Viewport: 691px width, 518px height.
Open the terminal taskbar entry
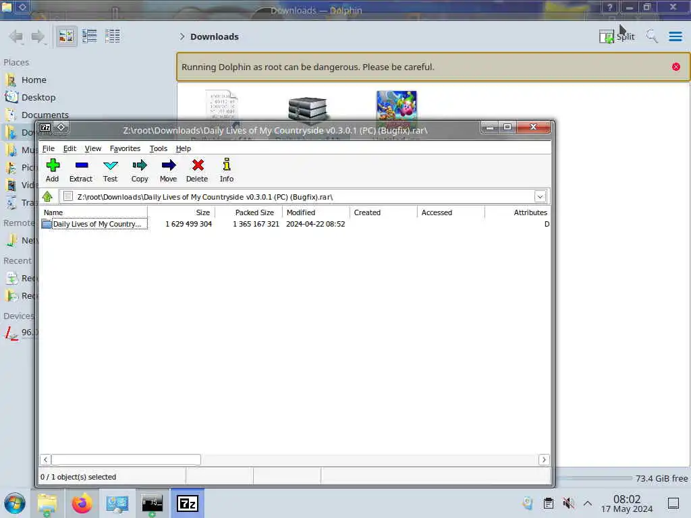pos(152,503)
